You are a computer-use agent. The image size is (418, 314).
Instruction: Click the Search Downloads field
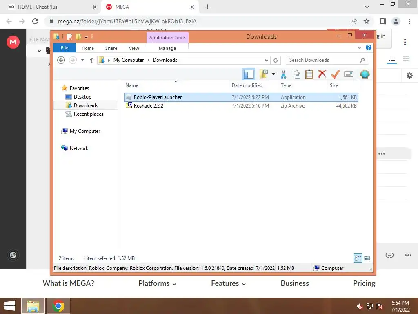327,60
